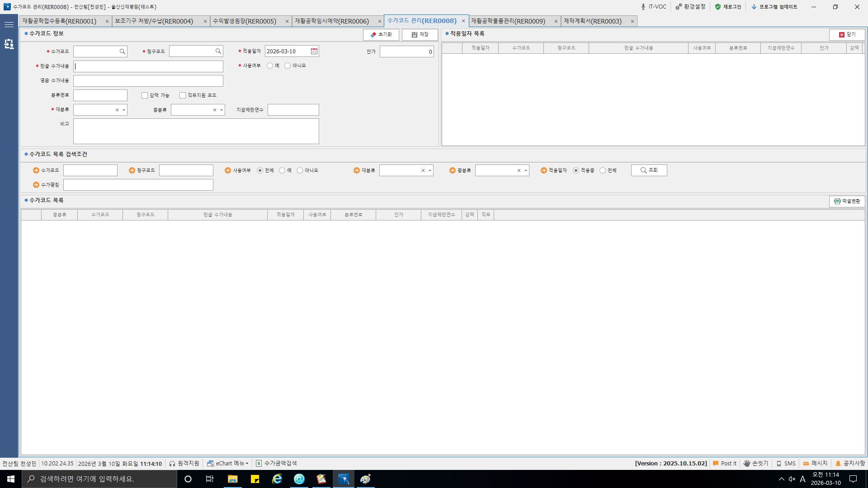Close the 수가코드 관리(RER0008) tab
Viewport: 868px width, 488px height.
(463, 21)
